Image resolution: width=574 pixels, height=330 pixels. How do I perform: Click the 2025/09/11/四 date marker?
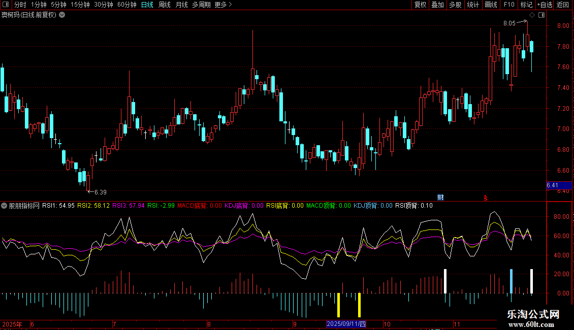pyautogui.click(x=346, y=324)
